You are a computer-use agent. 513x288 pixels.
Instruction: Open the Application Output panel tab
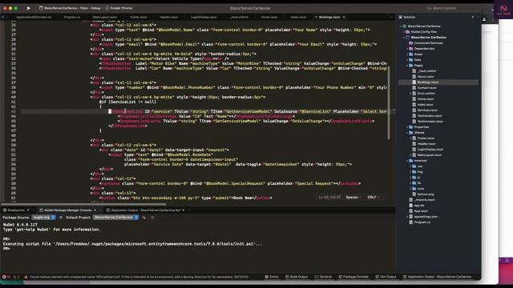(146, 210)
